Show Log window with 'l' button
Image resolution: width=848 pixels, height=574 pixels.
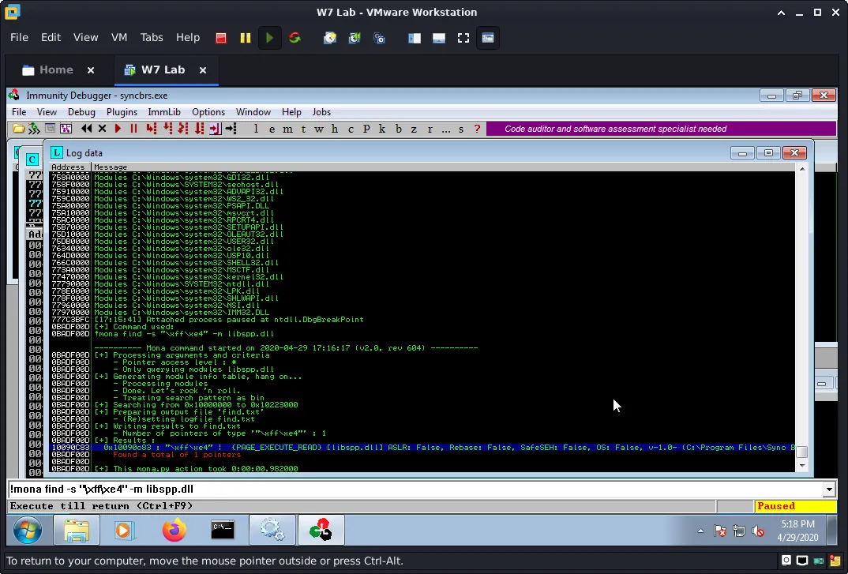[256, 129]
